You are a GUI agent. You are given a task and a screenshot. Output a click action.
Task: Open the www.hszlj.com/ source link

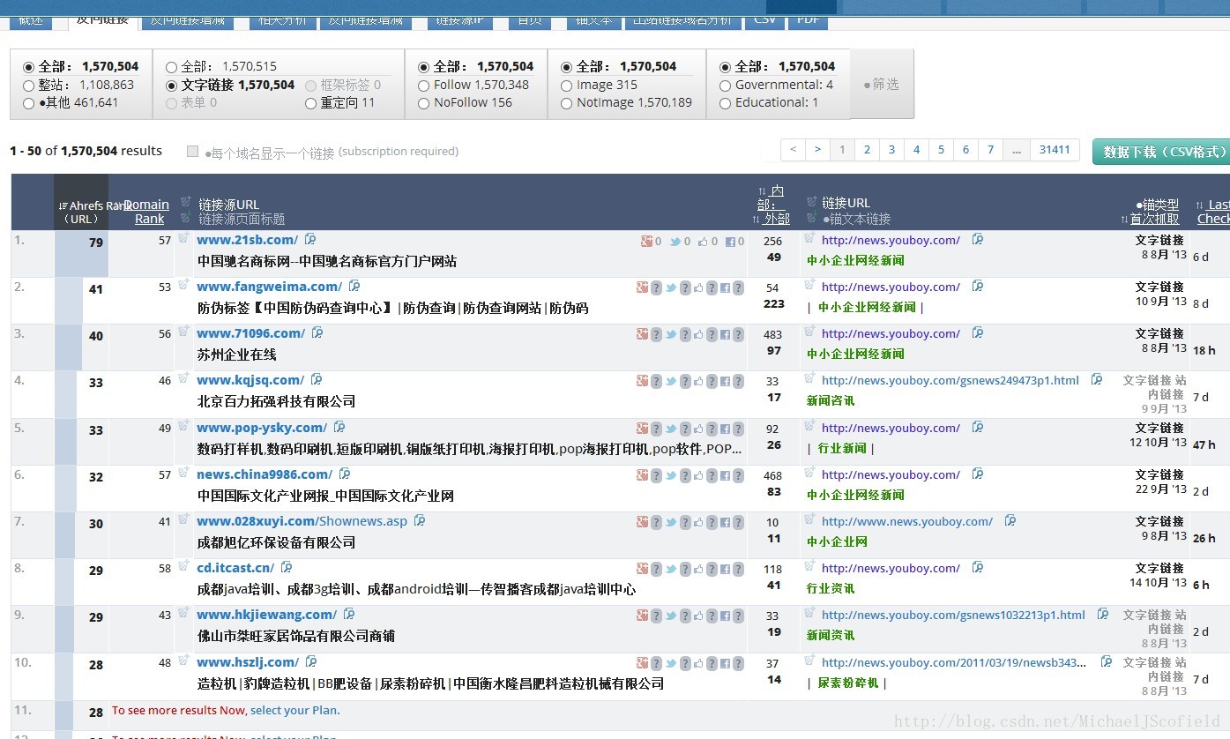[x=248, y=662]
